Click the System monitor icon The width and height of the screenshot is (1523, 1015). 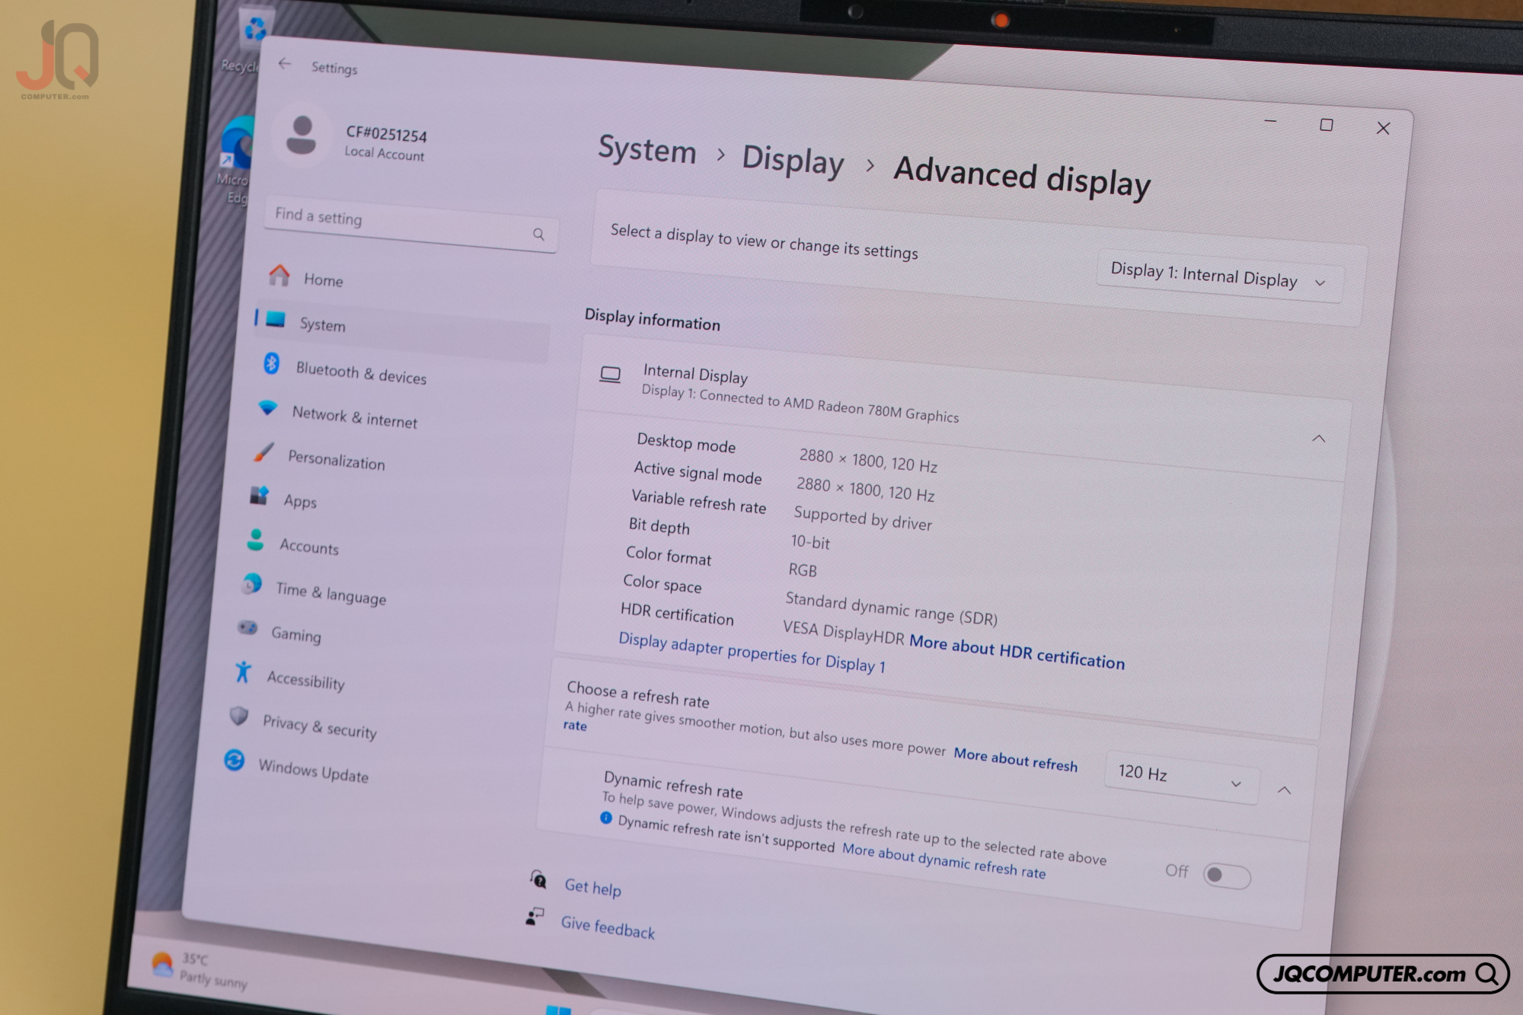pyautogui.click(x=276, y=318)
